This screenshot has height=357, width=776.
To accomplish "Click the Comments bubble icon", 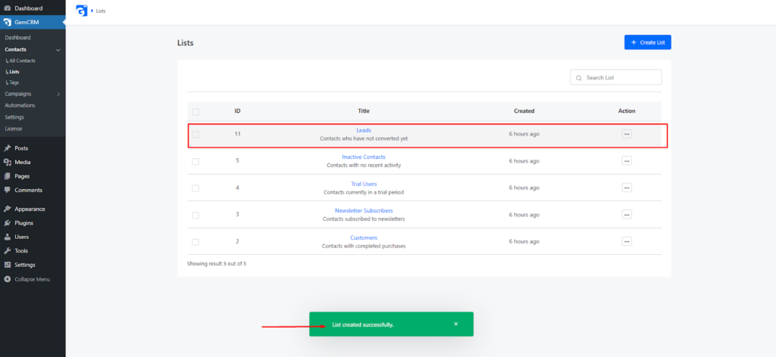I will click(x=8, y=190).
